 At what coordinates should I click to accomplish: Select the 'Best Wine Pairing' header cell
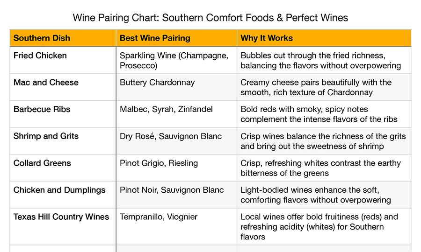(x=176, y=38)
